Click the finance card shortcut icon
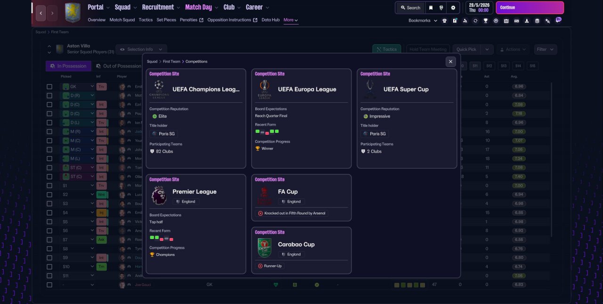The image size is (603, 304). pos(516,21)
